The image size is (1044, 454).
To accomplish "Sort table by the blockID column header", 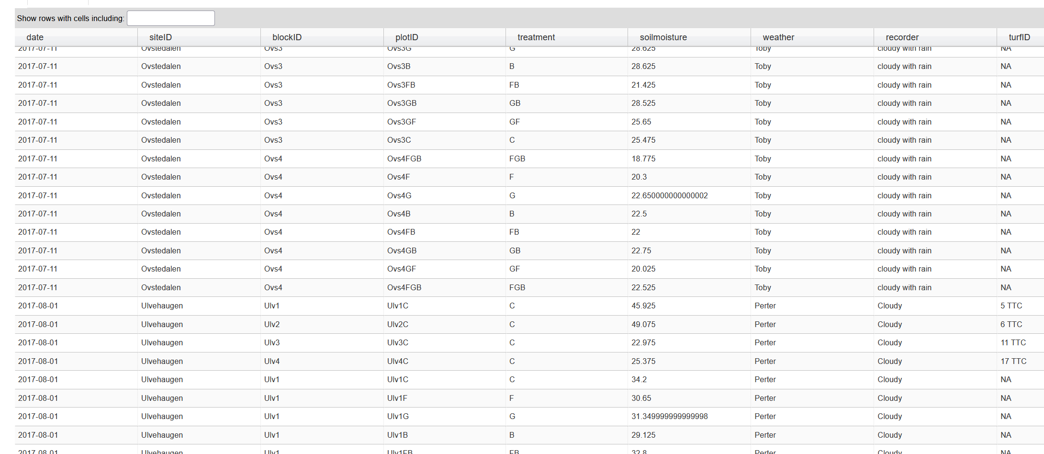I will tap(286, 37).
